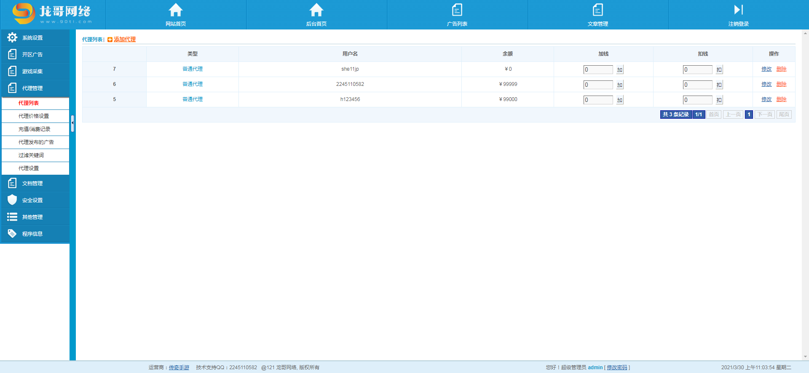Click 修改 for user she11jp
This screenshot has width=809, height=373.
(x=766, y=69)
